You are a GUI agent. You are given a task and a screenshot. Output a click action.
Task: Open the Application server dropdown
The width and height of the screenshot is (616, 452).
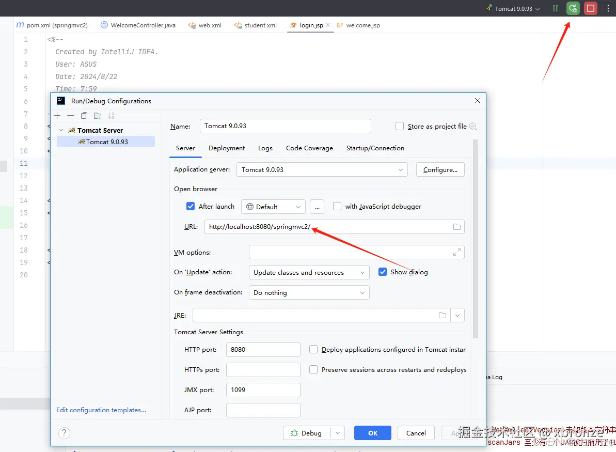coord(322,170)
